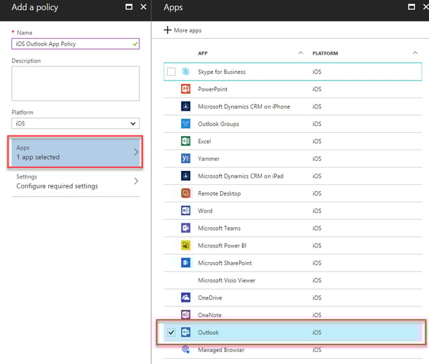Select the Managed Browser row name
429x364 pixels.
coord(221,350)
